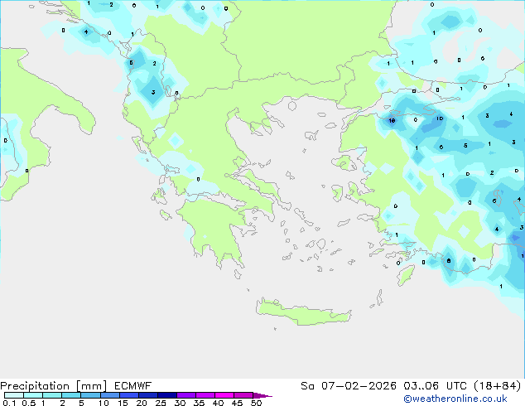Click the '0.5' legend scale label
This screenshot has width=525, height=406.
[x=29, y=403]
